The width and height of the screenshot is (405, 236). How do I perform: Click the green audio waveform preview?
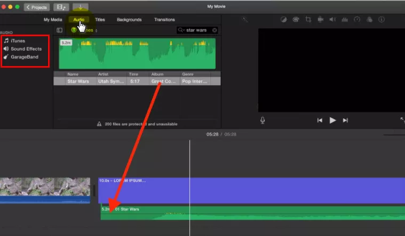click(137, 54)
